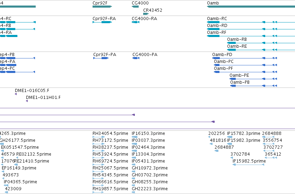This screenshot has height=194, width=295.
Task: Click the Oamb gene bar glyph
Action: (x=251, y=7)
